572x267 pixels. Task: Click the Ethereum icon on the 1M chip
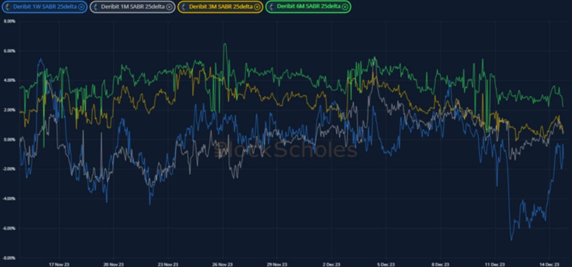pos(95,7)
